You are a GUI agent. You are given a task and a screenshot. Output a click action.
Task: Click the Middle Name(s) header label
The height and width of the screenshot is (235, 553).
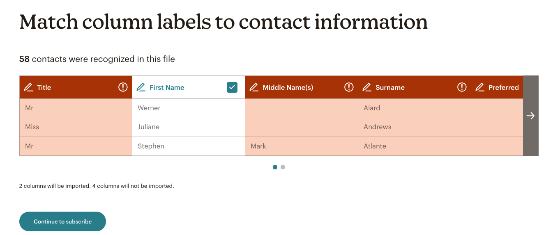click(288, 87)
